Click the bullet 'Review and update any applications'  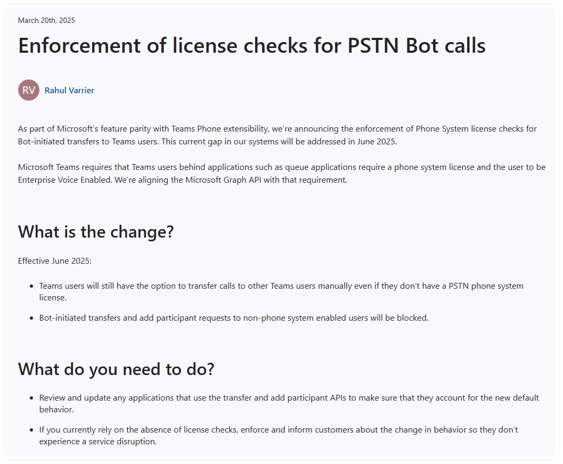289,403
